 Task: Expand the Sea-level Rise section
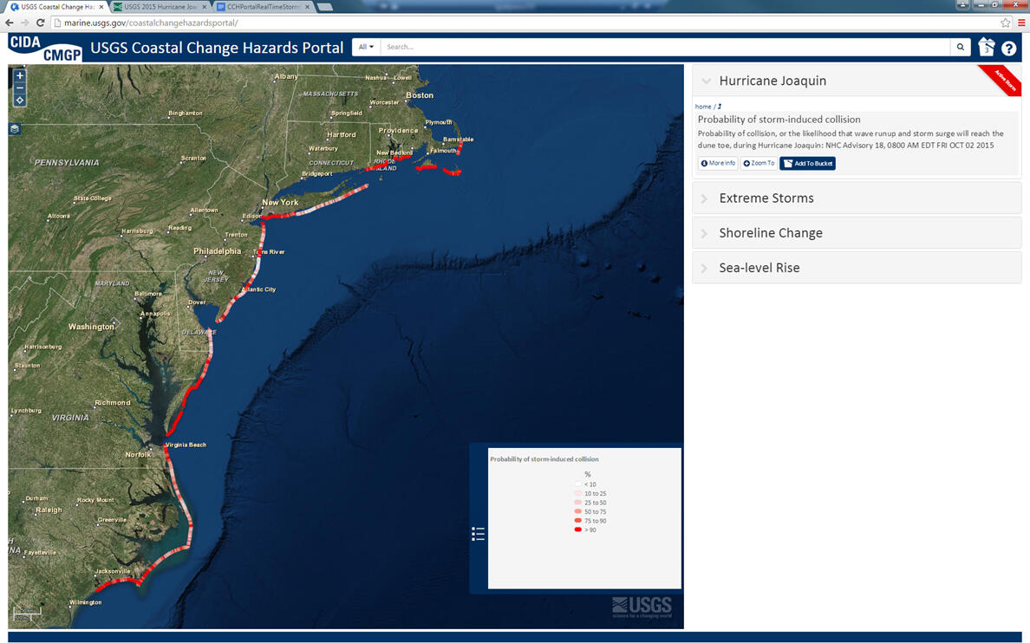pyautogui.click(x=857, y=268)
